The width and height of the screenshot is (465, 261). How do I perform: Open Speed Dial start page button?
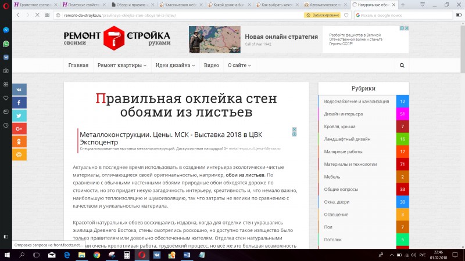[47, 15]
